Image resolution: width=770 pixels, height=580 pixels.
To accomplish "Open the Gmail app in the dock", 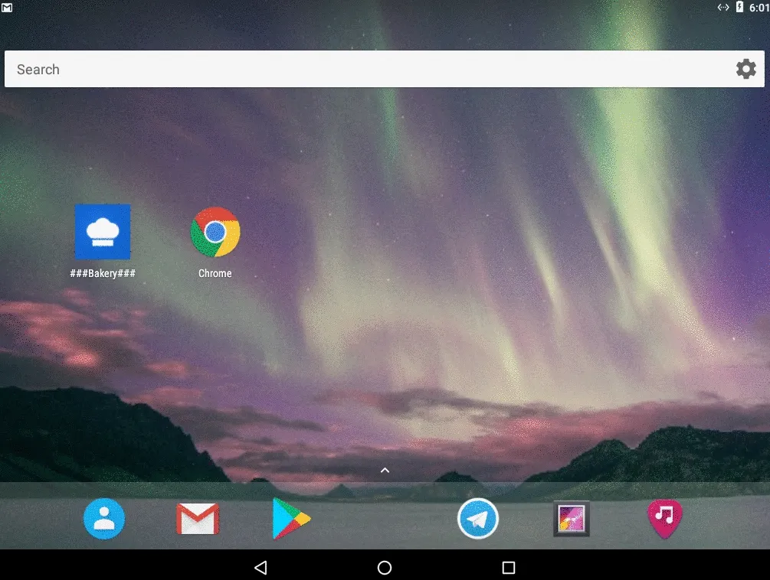I will point(198,518).
